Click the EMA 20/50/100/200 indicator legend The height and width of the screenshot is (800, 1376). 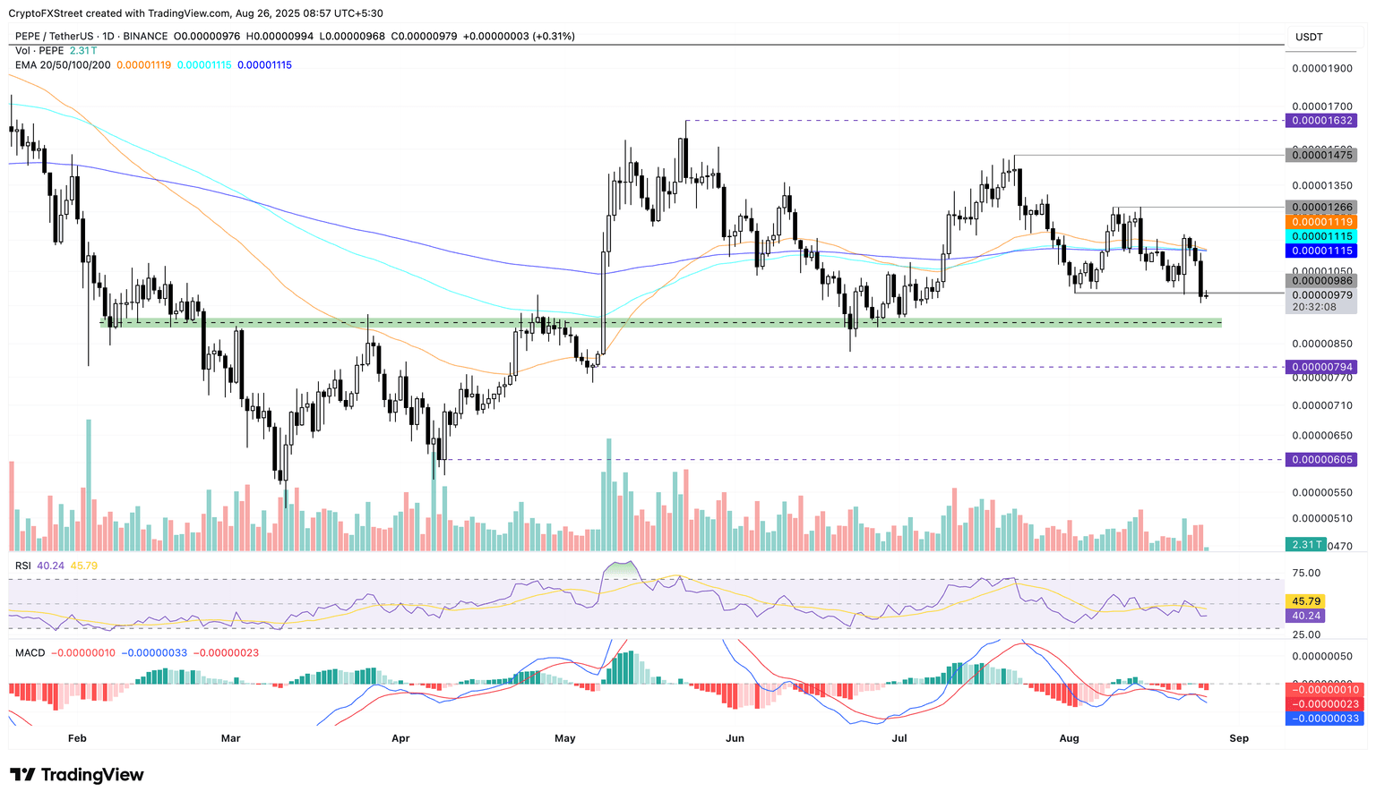pos(63,64)
